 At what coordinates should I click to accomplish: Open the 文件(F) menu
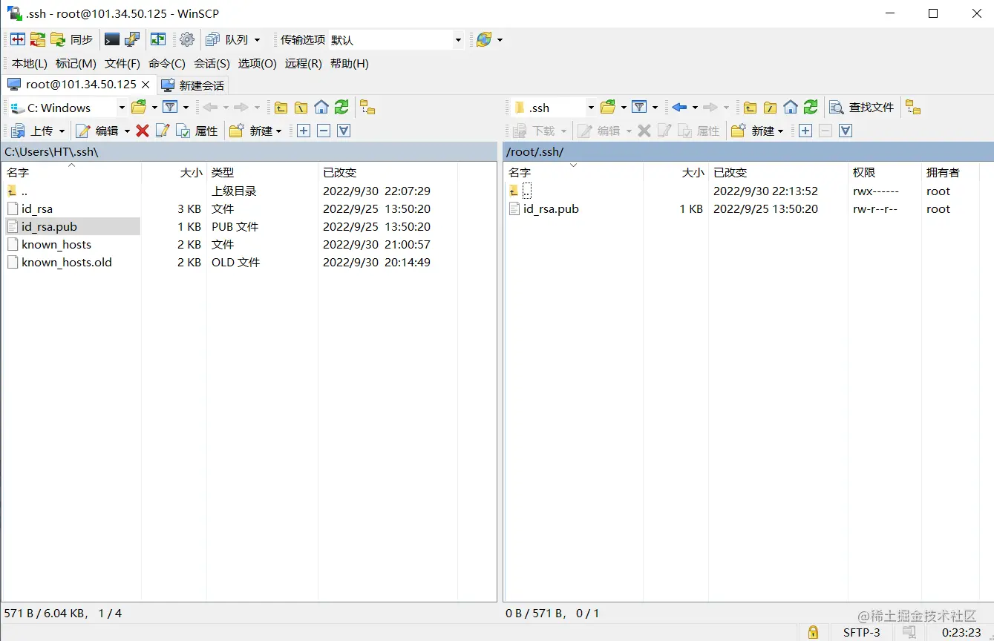[x=122, y=64]
